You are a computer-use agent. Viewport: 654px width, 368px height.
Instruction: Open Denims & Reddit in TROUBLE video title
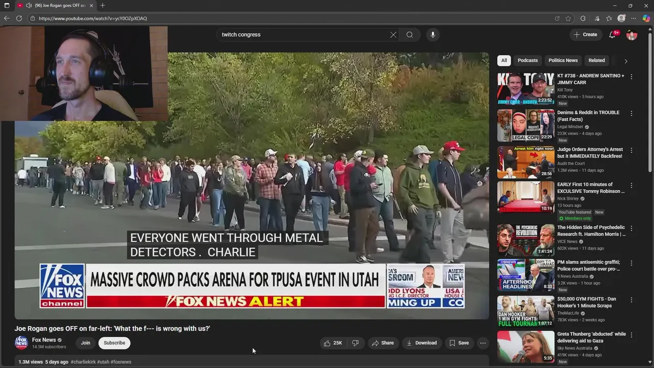coord(588,116)
